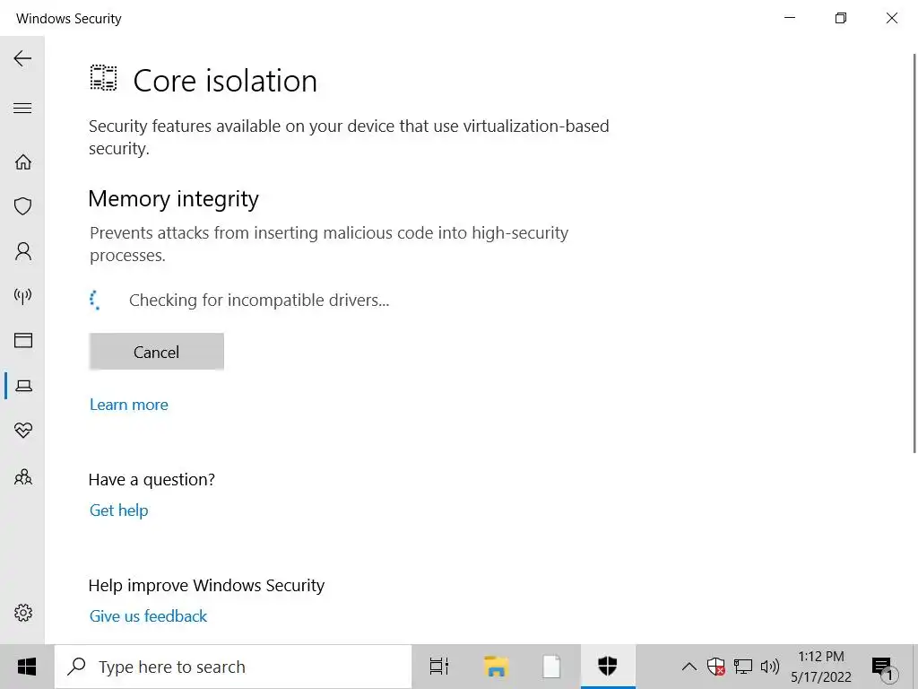918x689 pixels.
Task: Open Virus & threat protection shield icon
Action: pyautogui.click(x=23, y=206)
